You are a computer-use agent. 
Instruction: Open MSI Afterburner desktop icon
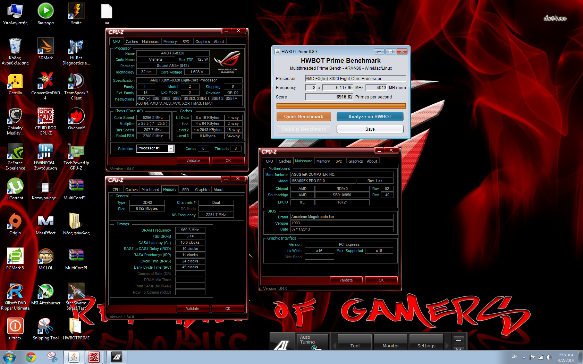45,294
